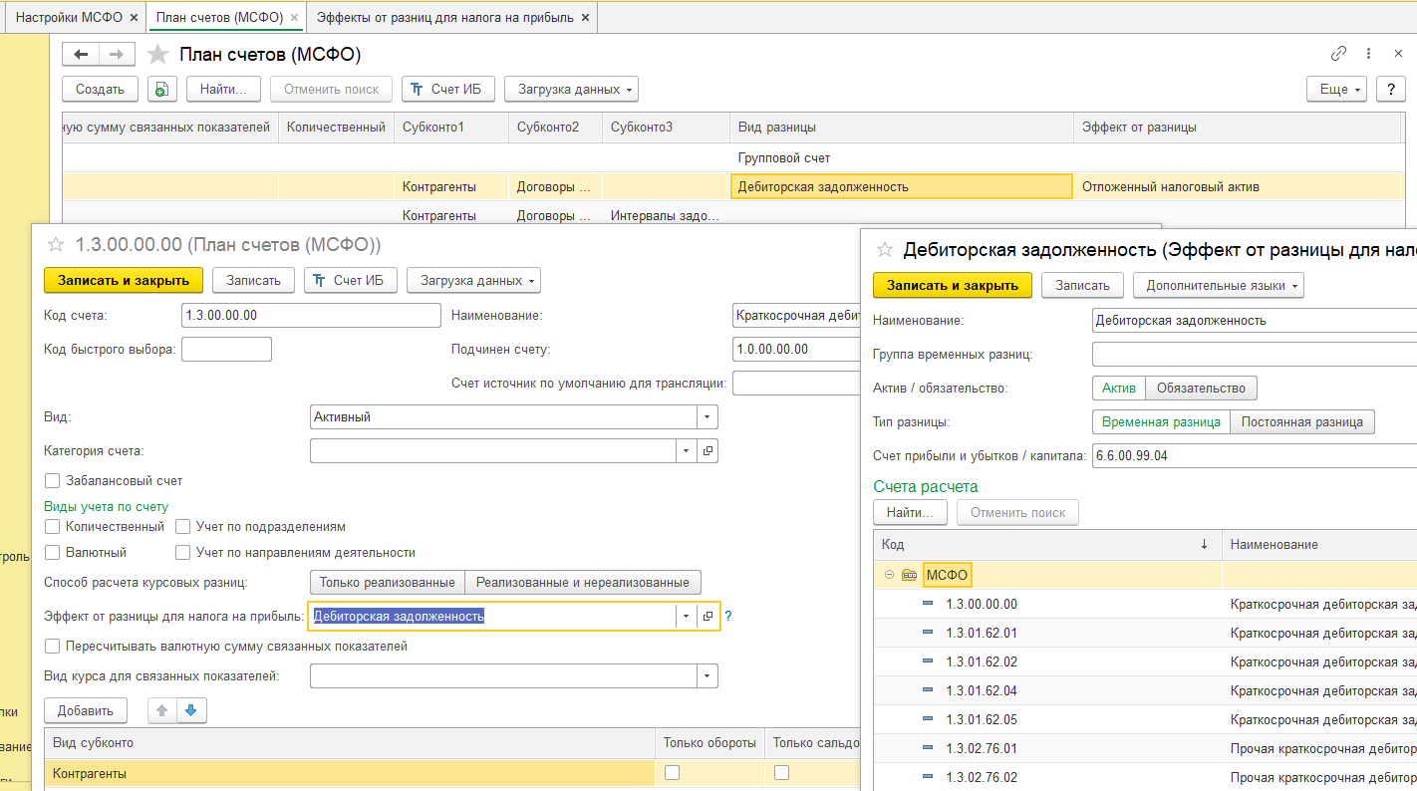Check Только обороты for Контрагенты row
Viewport: 1417px width, 791px height.
pyautogui.click(x=673, y=773)
